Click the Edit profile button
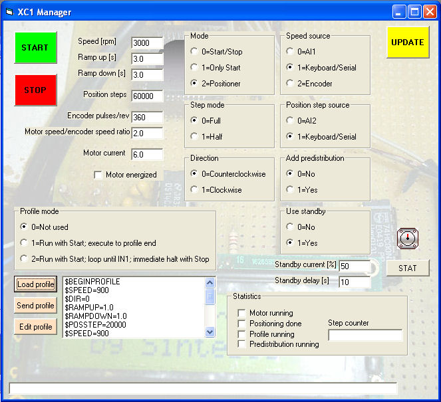 click(x=36, y=326)
